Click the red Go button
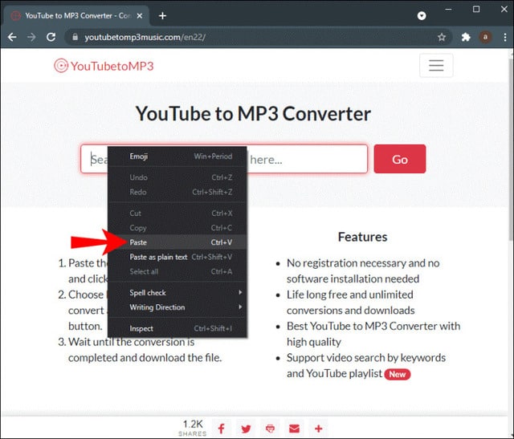This screenshot has width=514, height=439. (400, 159)
